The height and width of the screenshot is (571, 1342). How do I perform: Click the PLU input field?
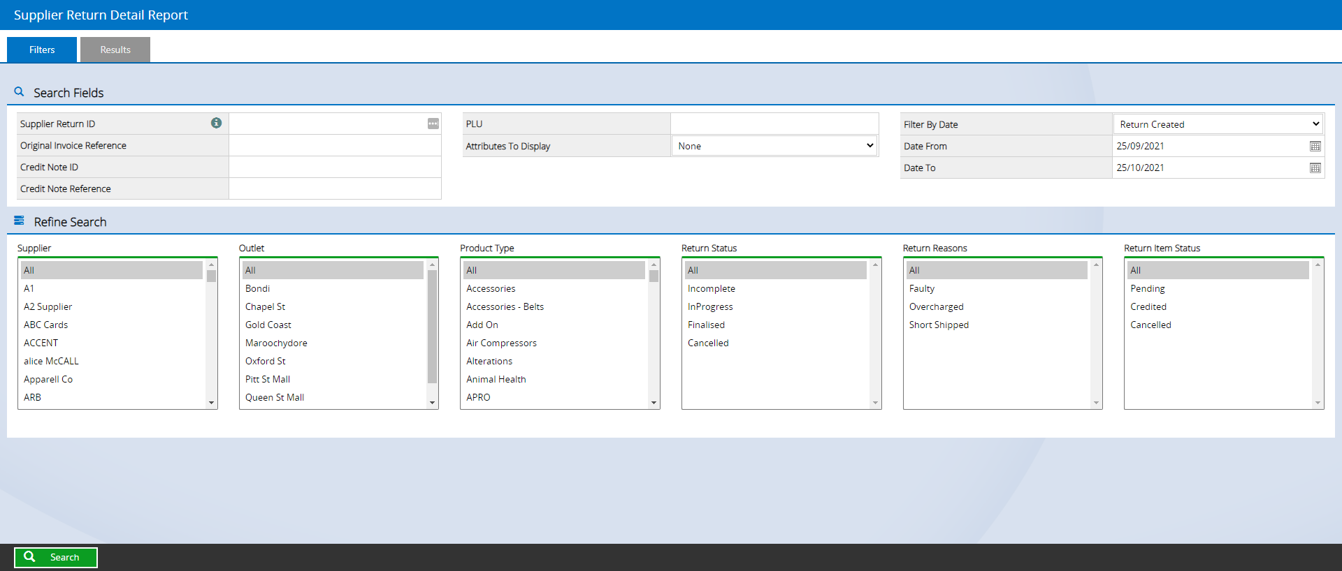coord(774,124)
